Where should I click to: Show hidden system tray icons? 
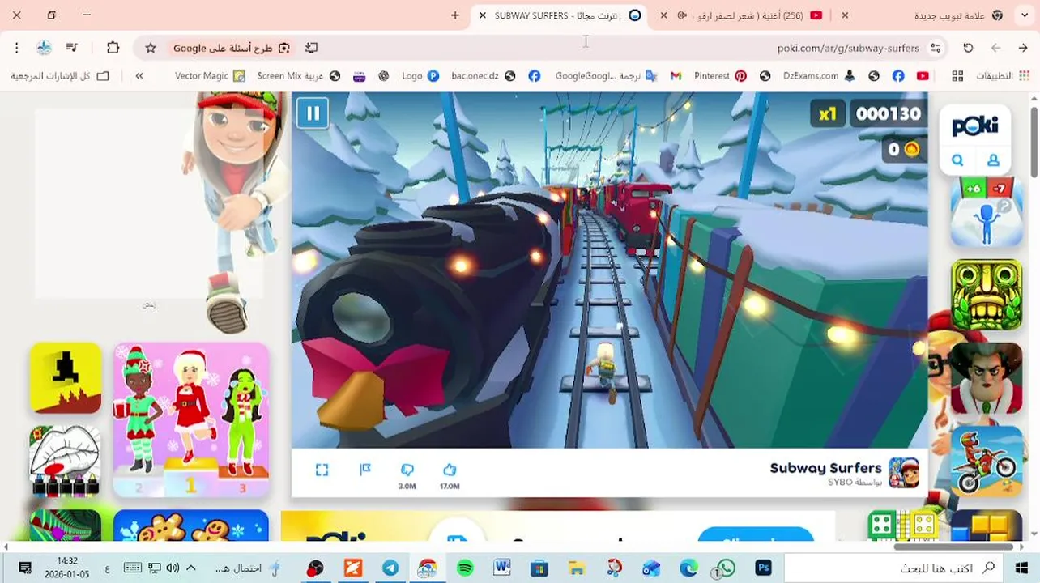click(191, 568)
